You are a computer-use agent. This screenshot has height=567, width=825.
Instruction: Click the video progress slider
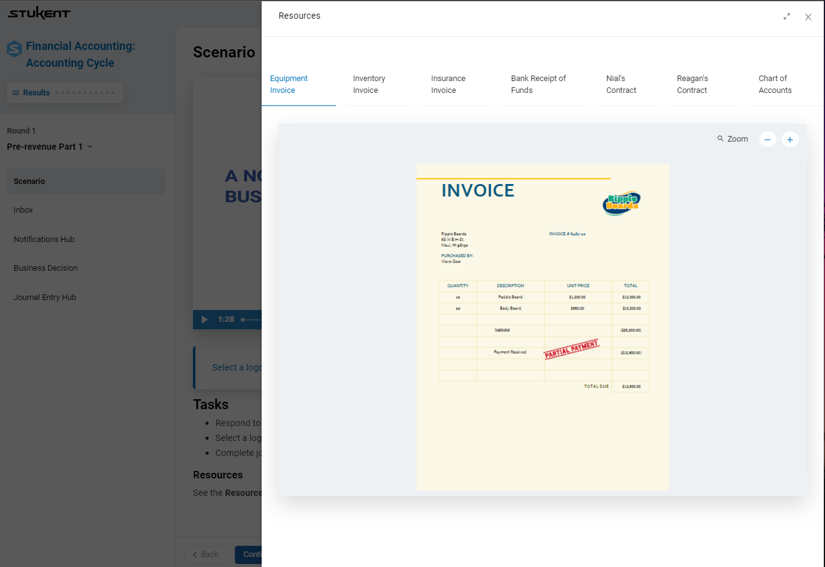pos(251,319)
